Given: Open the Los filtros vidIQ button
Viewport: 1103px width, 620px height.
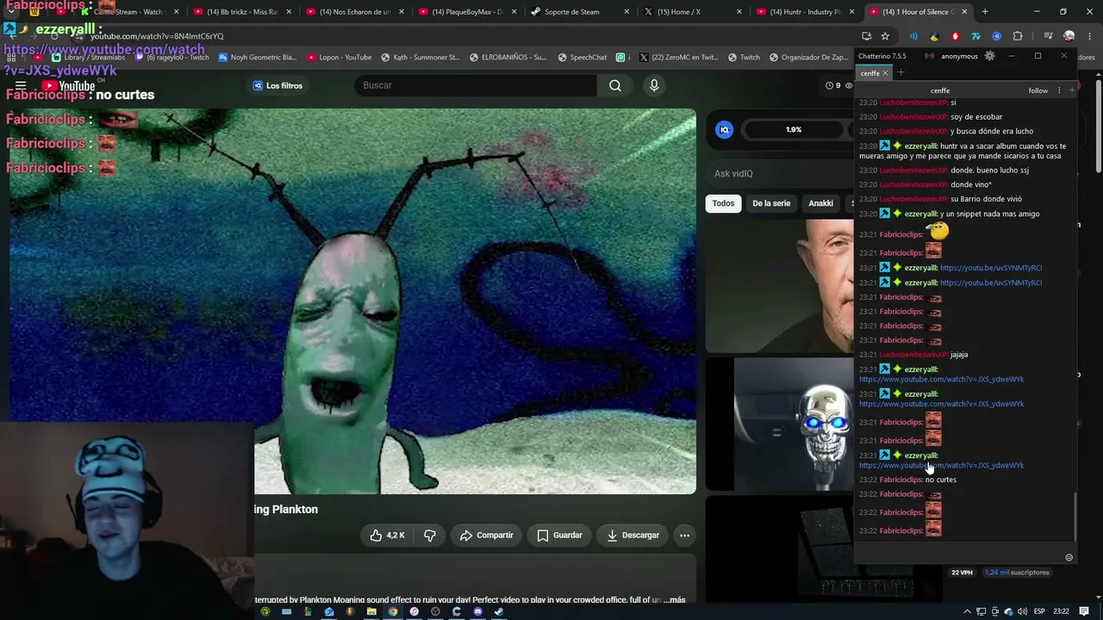Looking at the screenshot, I should point(277,85).
